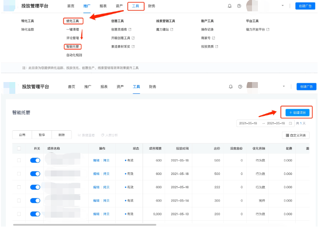Click the 暂停 batch button
Screen dimensions: 323x227
42,135
